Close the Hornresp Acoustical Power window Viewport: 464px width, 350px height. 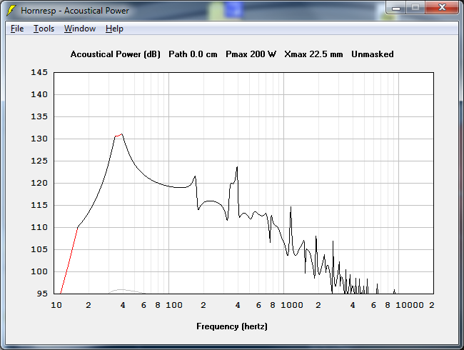[442, 8]
